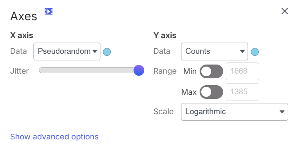Image resolution: width=298 pixels, height=151 pixels.
Task: Click the blue circle next to Counts
Action: click(x=255, y=52)
